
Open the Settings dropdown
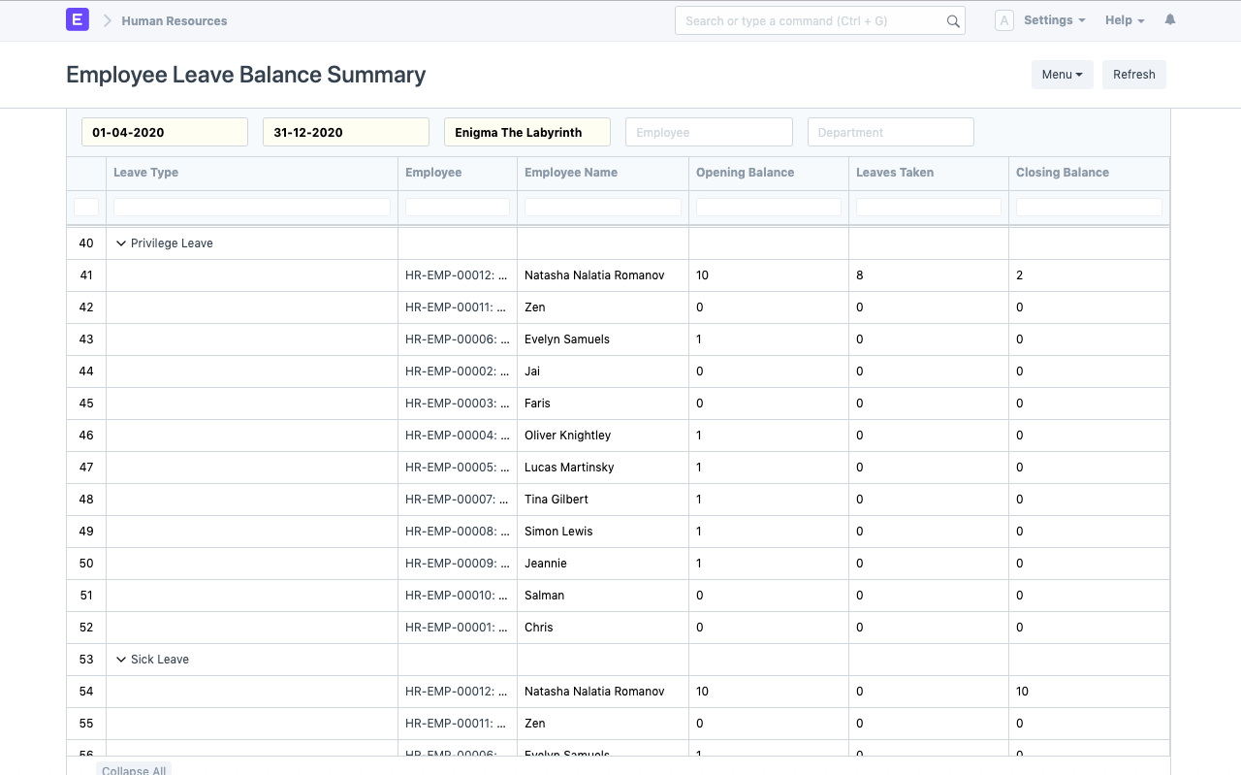click(x=1054, y=20)
